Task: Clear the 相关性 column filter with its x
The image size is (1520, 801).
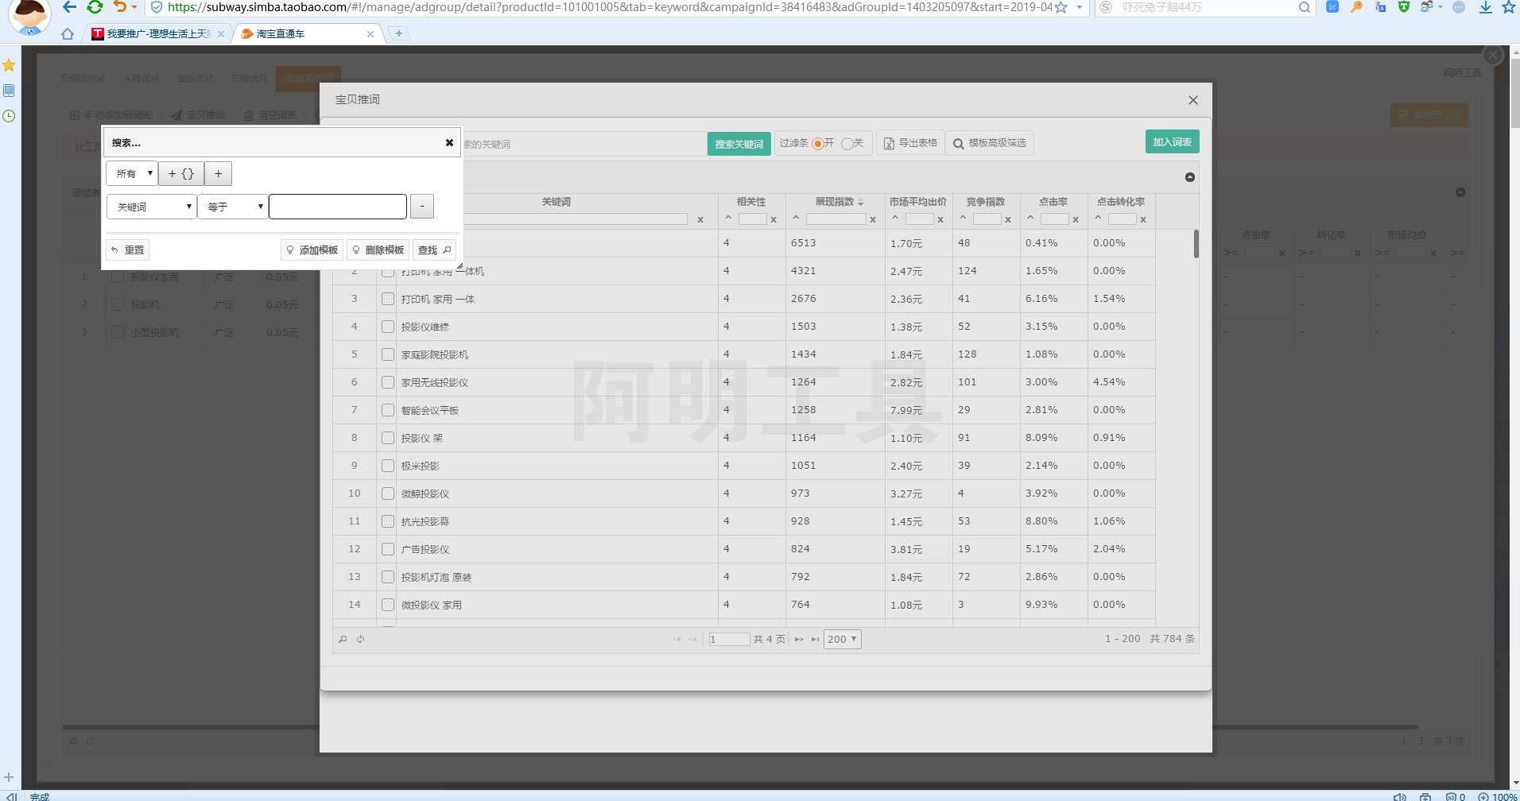Action: point(774,220)
